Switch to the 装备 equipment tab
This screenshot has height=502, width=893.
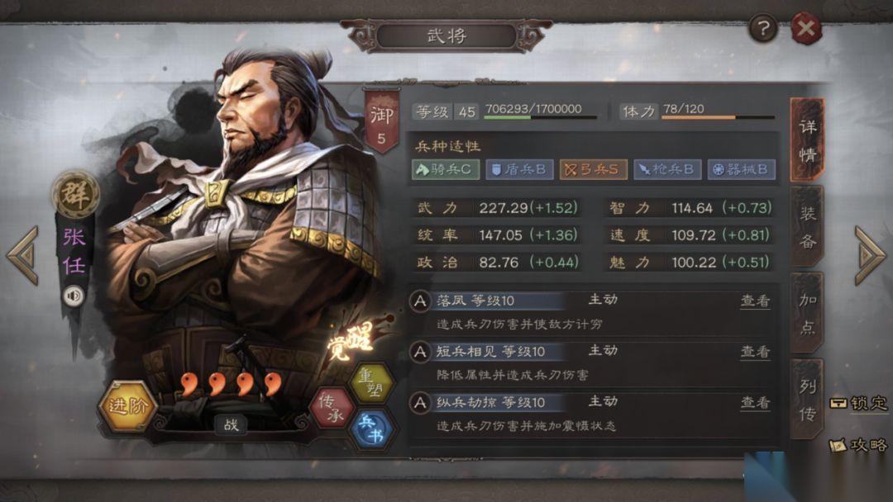click(807, 227)
